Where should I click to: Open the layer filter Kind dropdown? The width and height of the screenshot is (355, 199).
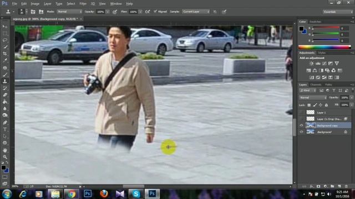[x=308, y=91]
